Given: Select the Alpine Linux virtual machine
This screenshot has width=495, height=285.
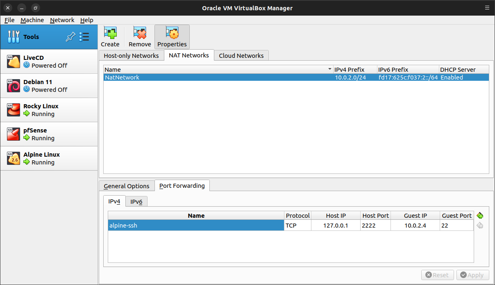Looking at the screenshot, I should (x=49, y=158).
